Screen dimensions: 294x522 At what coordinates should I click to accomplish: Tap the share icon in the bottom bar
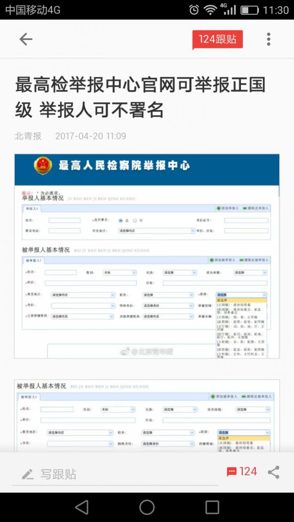[x=274, y=472]
